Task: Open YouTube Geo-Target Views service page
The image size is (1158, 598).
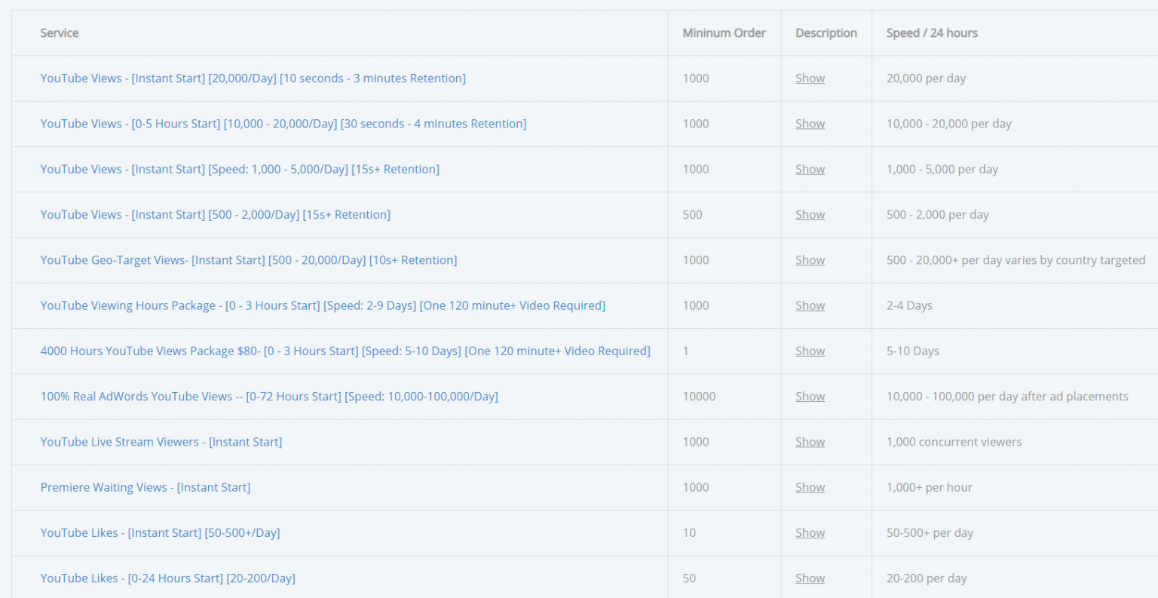Action: (249, 259)
